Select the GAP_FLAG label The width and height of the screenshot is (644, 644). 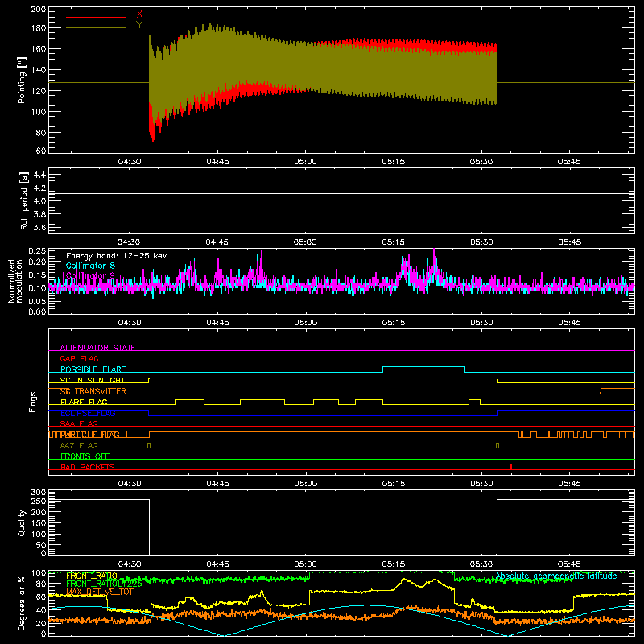[x=79, y=358]
